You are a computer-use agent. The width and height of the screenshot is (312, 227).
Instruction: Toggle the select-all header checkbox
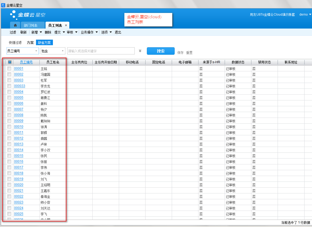point(10,62)
